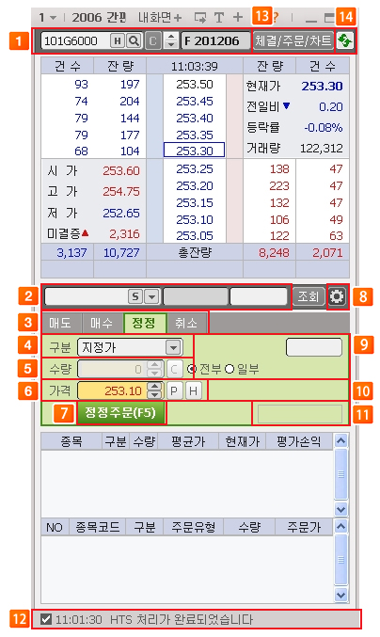Click the S button in account field

[x=135, y=296]
